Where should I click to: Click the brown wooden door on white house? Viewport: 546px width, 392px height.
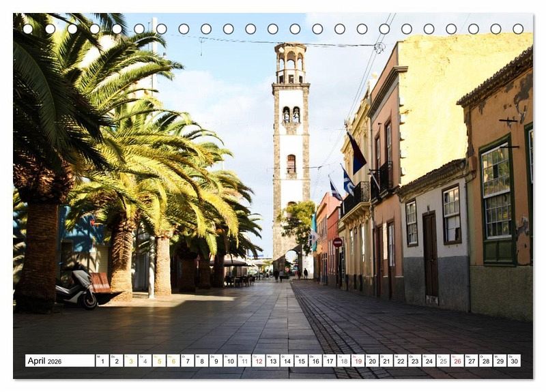[430, 255]
